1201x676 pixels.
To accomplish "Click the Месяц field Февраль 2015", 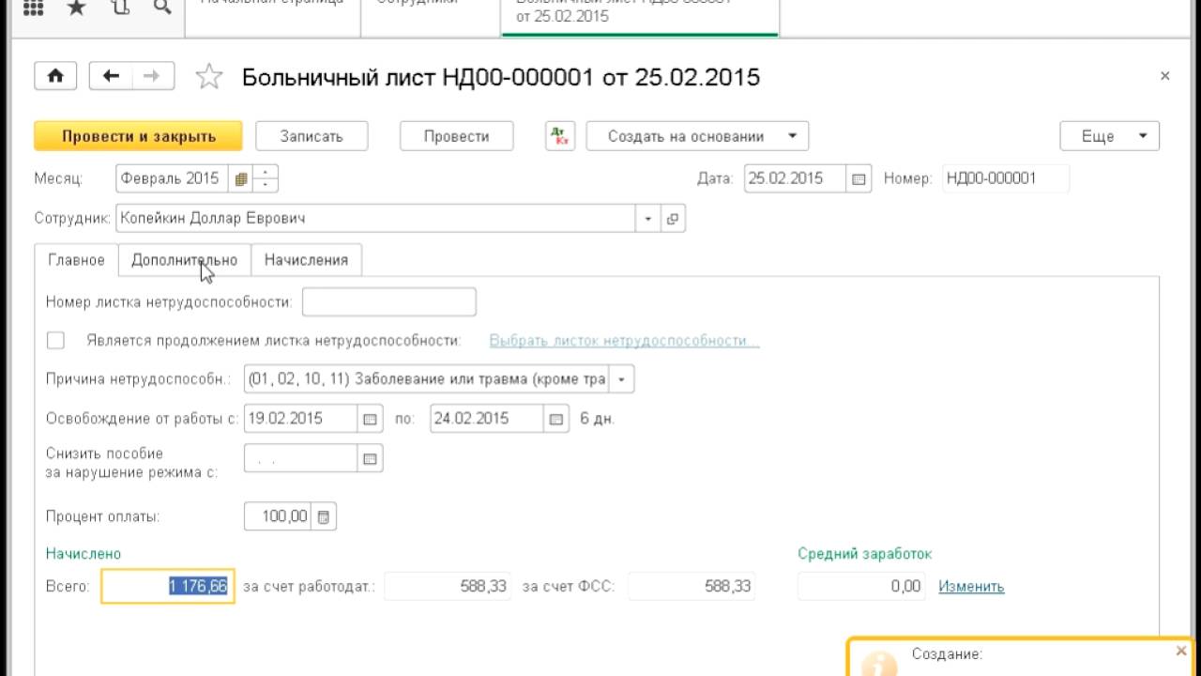I will [174, 178].
